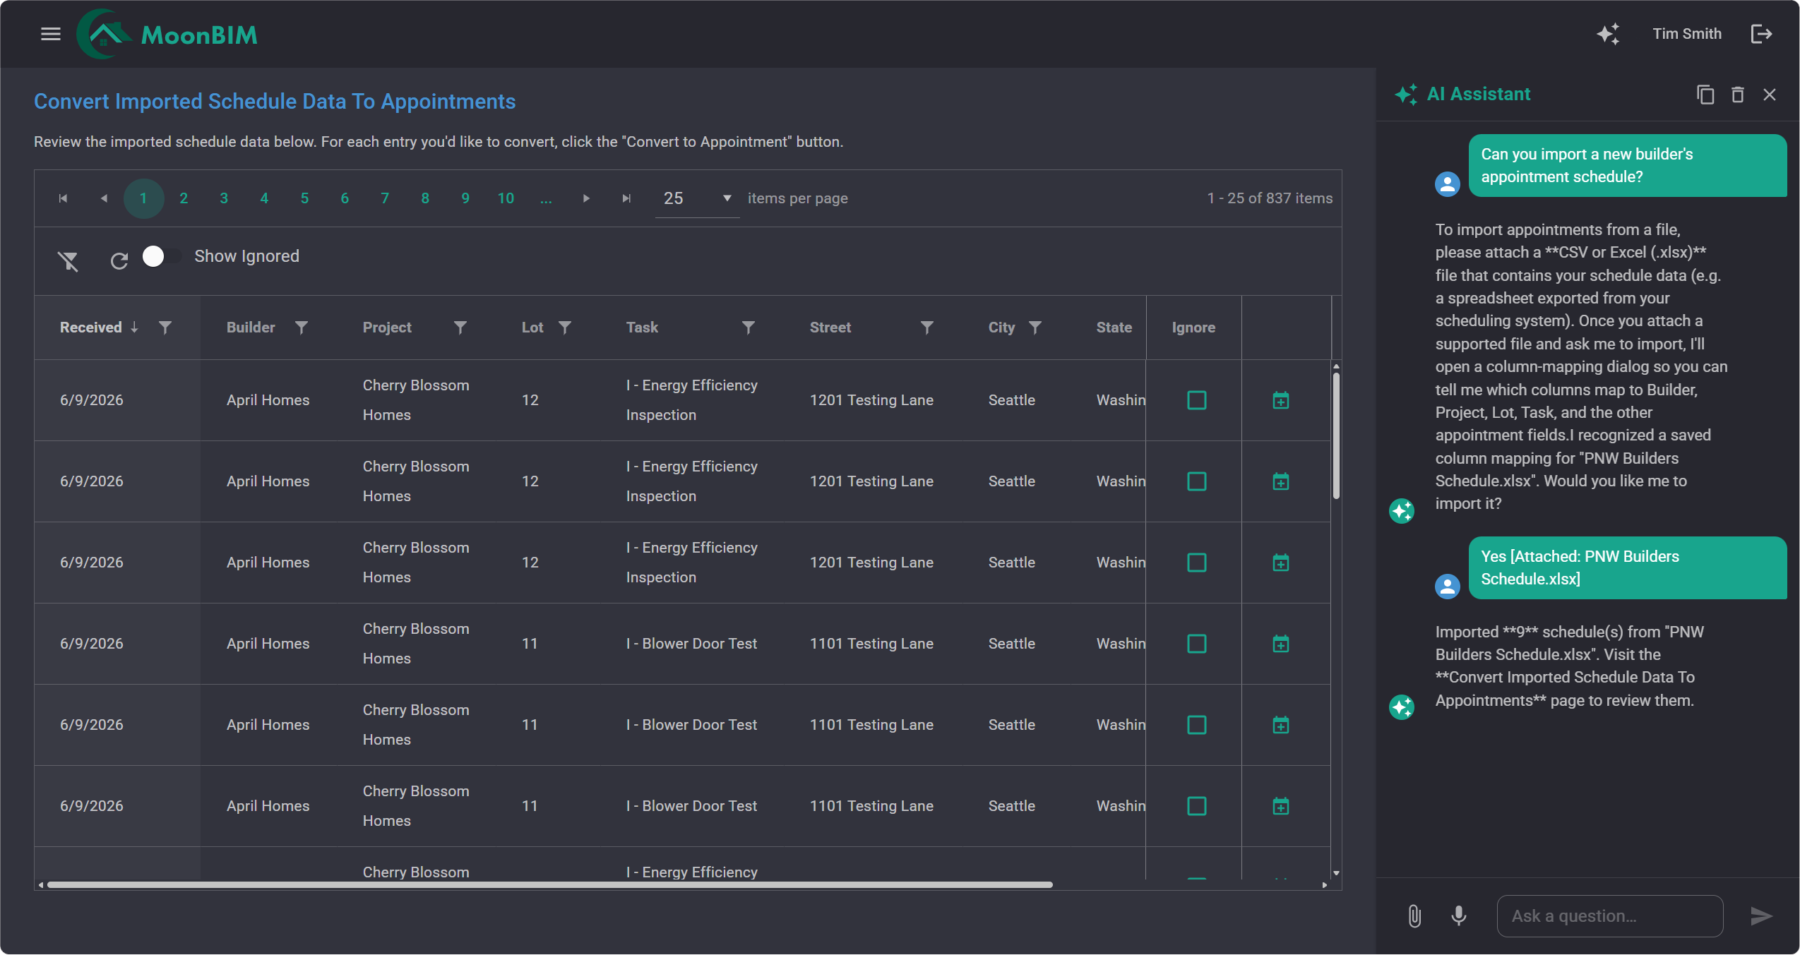Image resolution: width=1800 pixels, height=955 pixels.
Task: Open the hamburger navigation menu
Action: pos(51,34)
